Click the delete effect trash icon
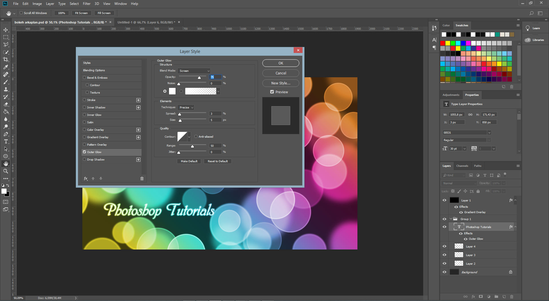 (142, 179)
